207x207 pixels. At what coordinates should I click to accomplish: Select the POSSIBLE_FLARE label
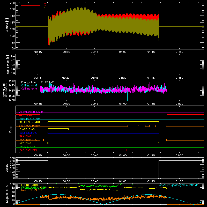pyautogui.click(x=30, y=119)
